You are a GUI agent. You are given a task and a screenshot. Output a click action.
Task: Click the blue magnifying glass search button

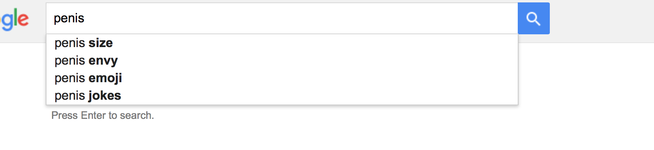coord(533,18)
